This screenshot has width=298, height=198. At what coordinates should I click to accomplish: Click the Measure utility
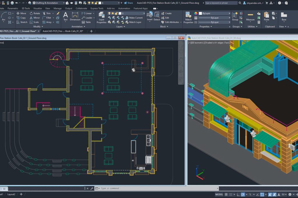pos(250,17)
